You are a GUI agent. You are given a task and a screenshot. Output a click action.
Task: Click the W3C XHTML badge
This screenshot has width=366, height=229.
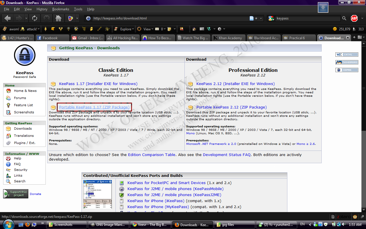tap(347, 55)
